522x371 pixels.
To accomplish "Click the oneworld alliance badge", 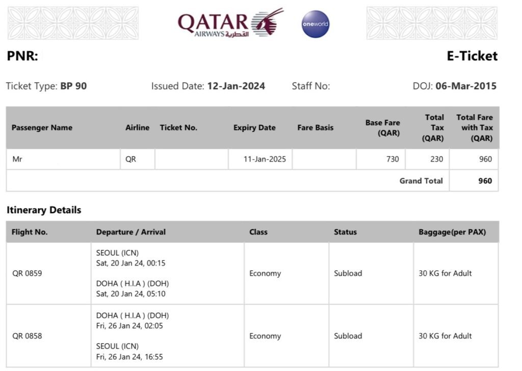I will coord(315,24).
